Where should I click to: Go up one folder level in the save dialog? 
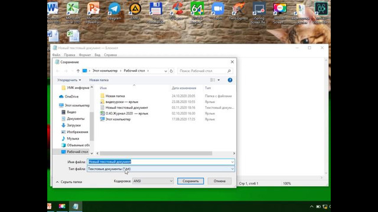[78, 71]
